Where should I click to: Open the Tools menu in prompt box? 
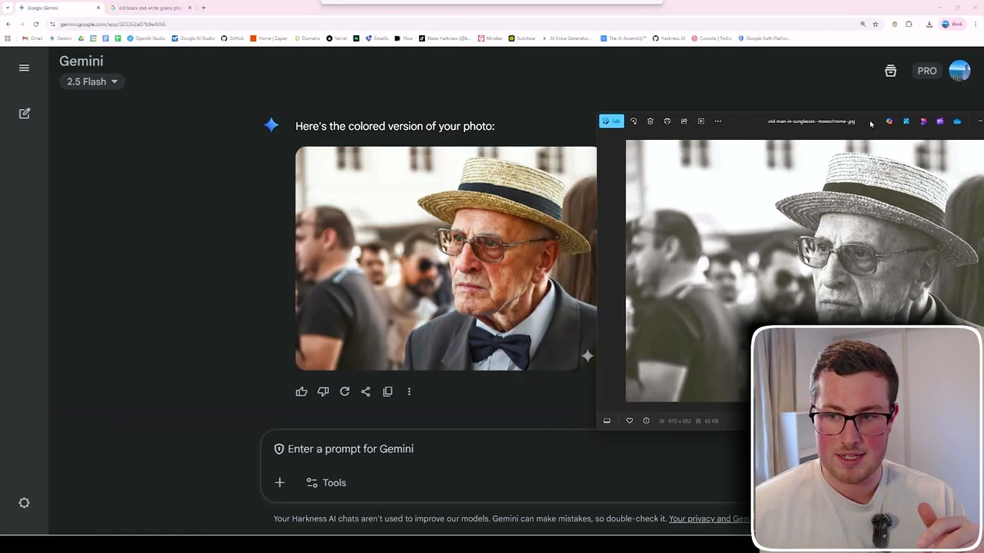326,482
